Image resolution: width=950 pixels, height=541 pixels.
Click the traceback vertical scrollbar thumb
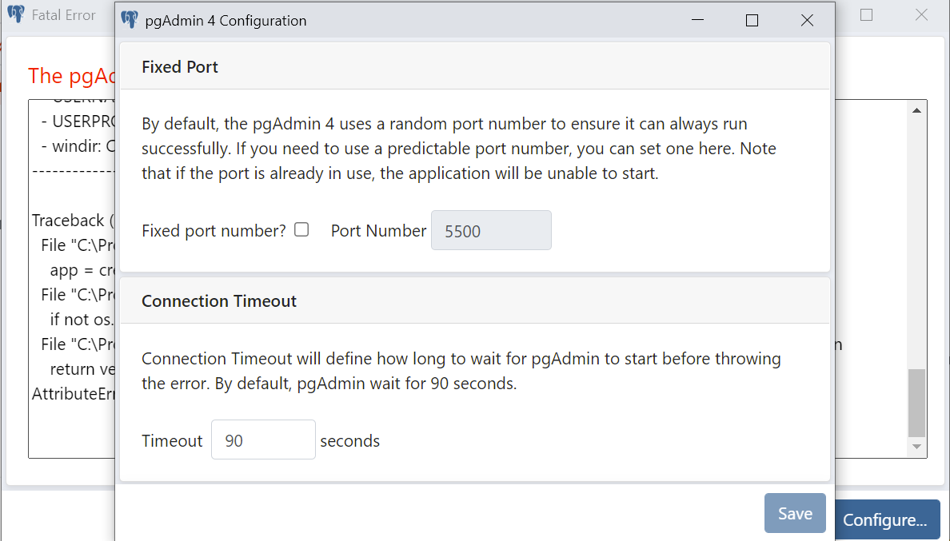coord(917,402)
